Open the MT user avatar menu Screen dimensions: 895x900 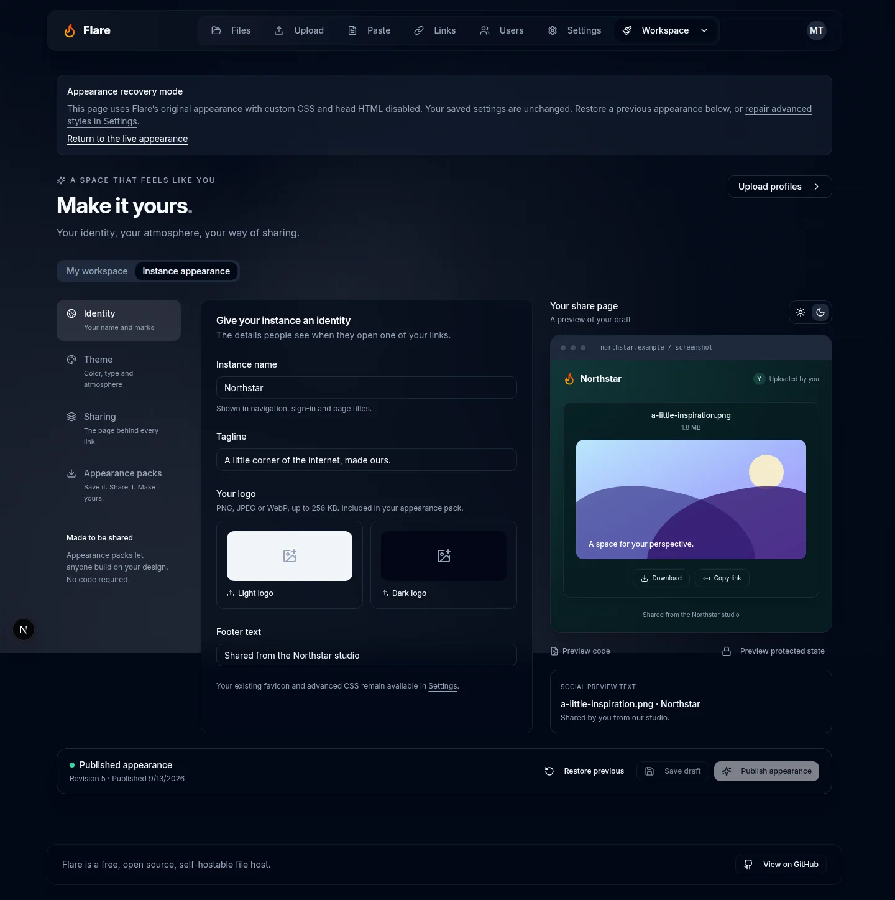coord(816,30)
